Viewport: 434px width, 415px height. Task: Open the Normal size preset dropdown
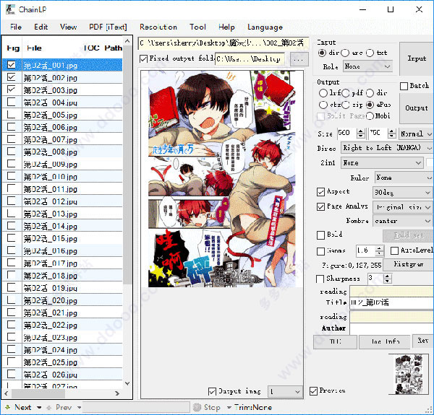click(416, 134)
